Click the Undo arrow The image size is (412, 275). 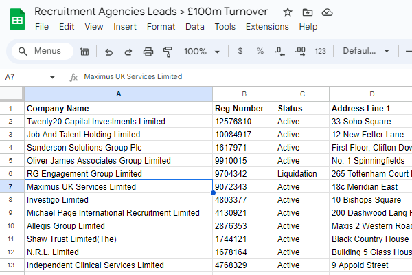(108, 52)
